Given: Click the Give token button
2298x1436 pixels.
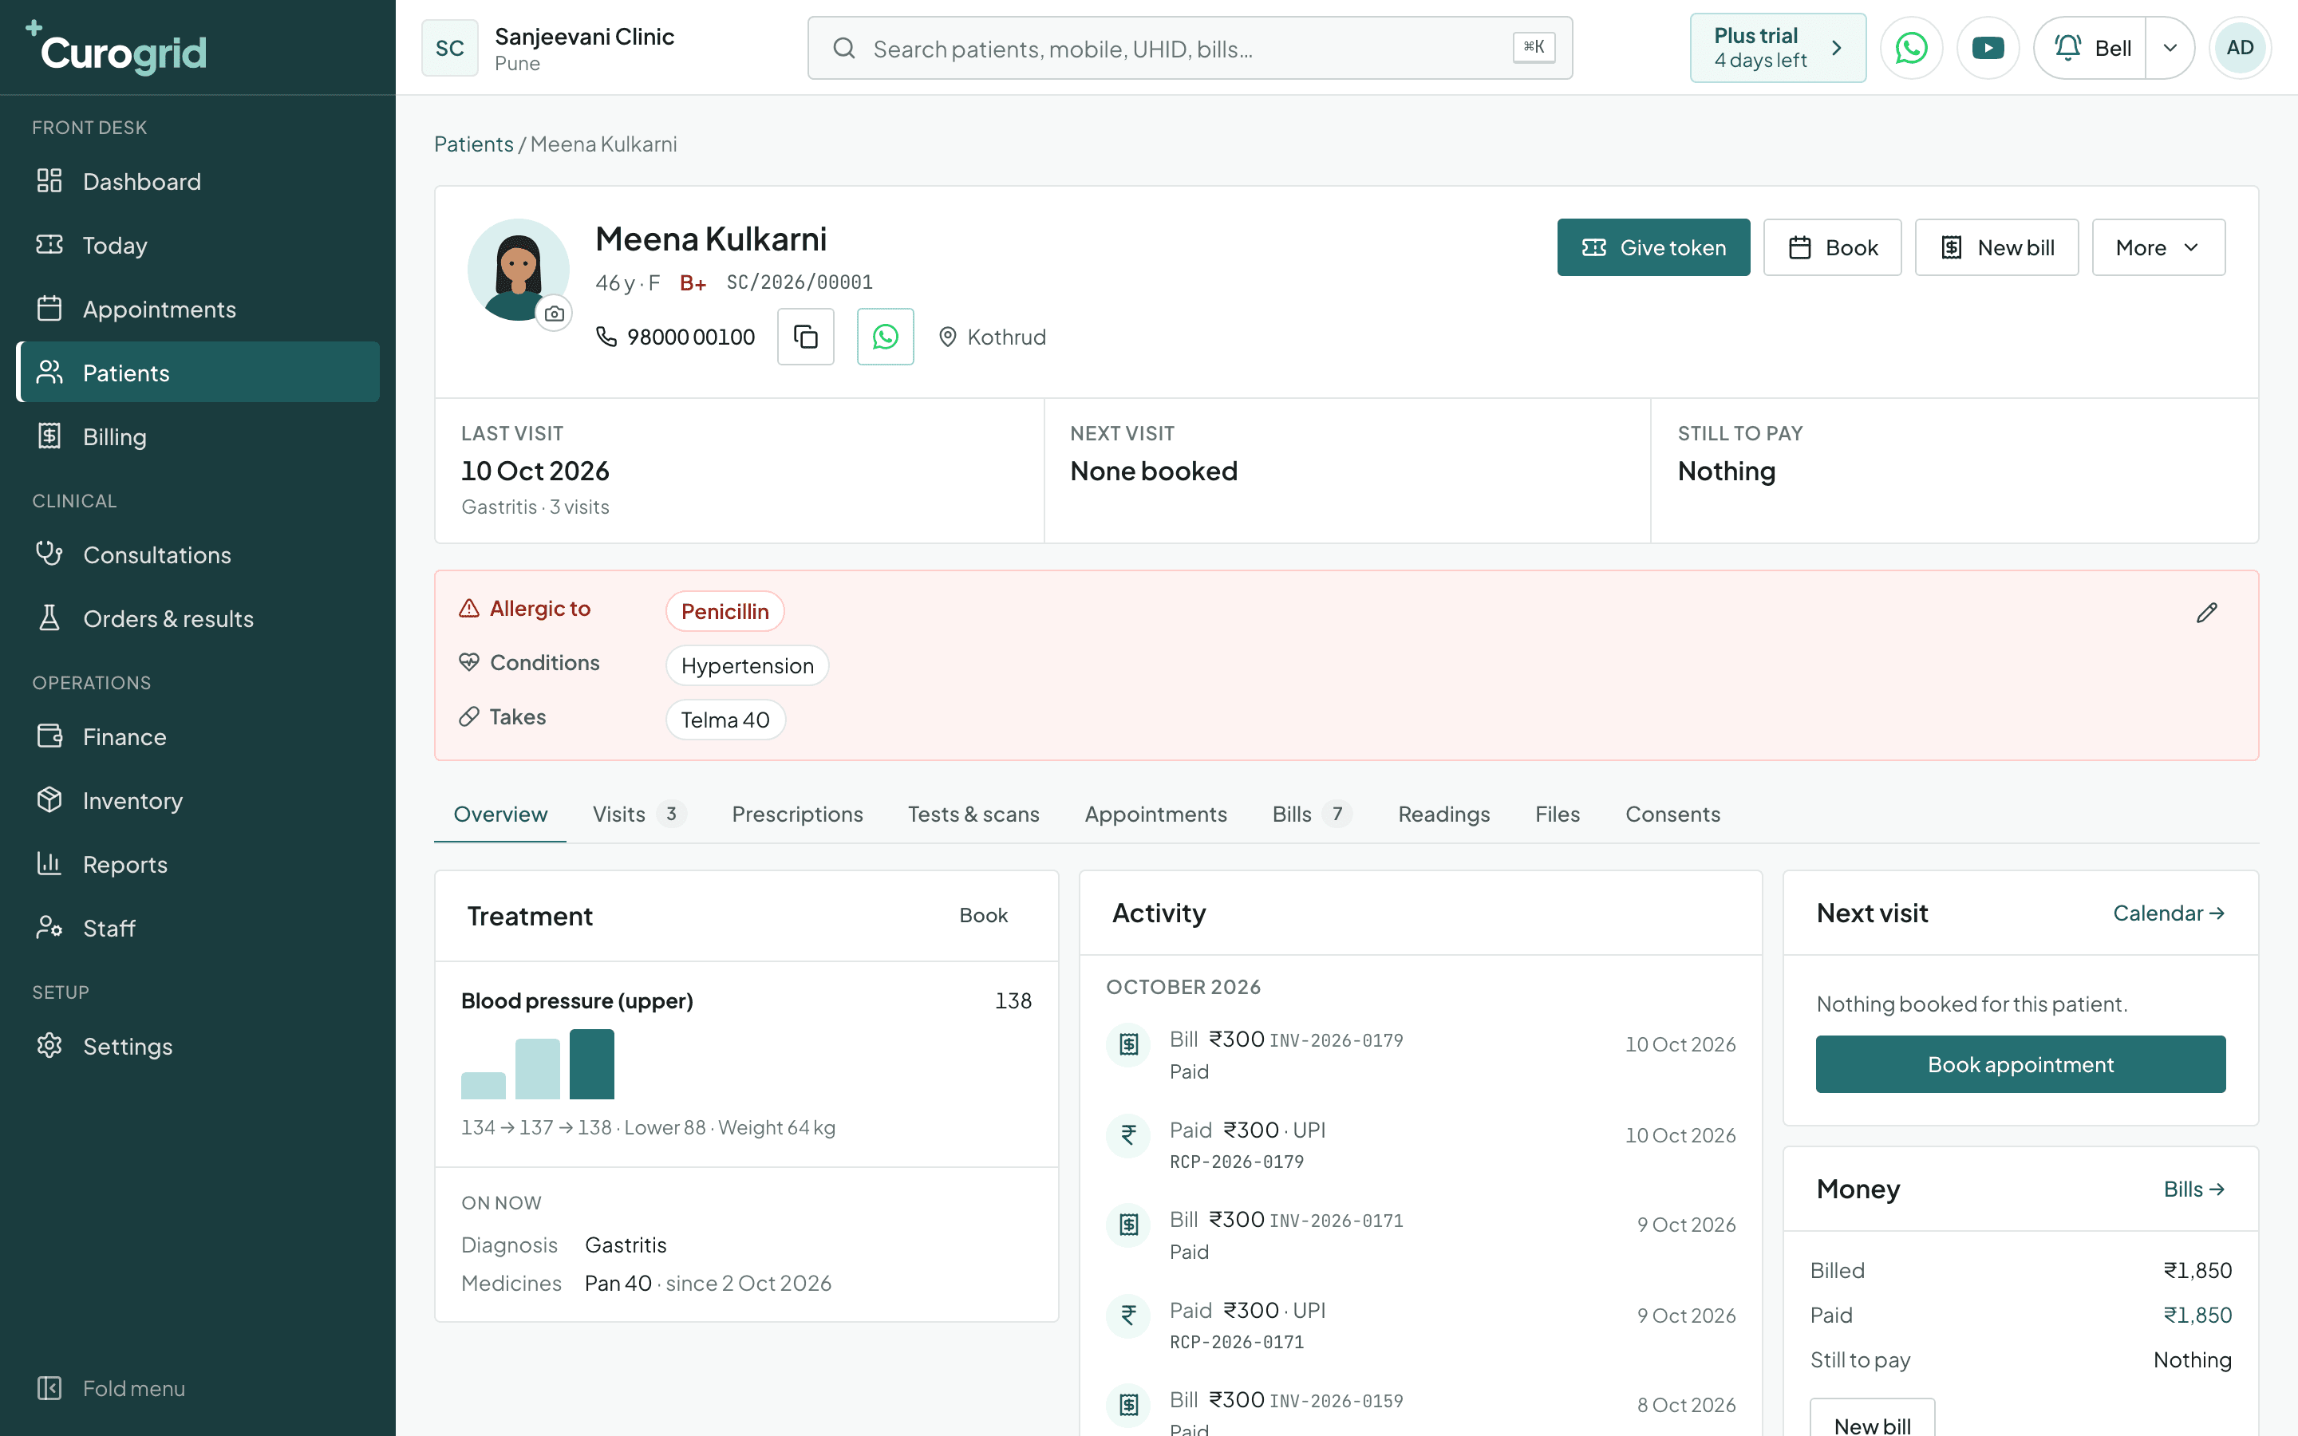Looking at the screenshot, I should click(x=1653, y=247).
